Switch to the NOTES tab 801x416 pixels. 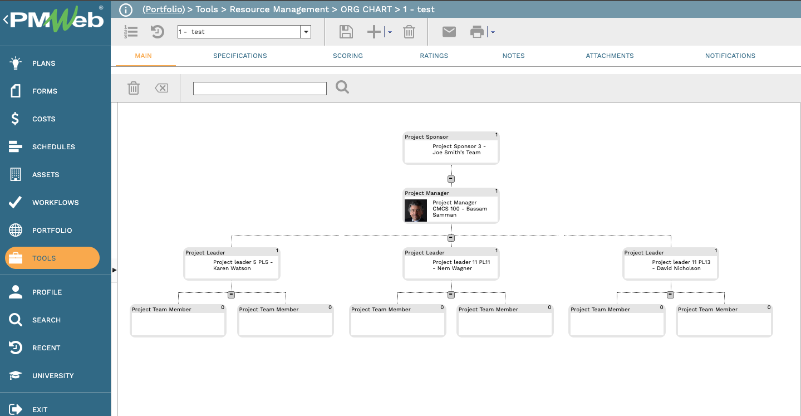513,56
